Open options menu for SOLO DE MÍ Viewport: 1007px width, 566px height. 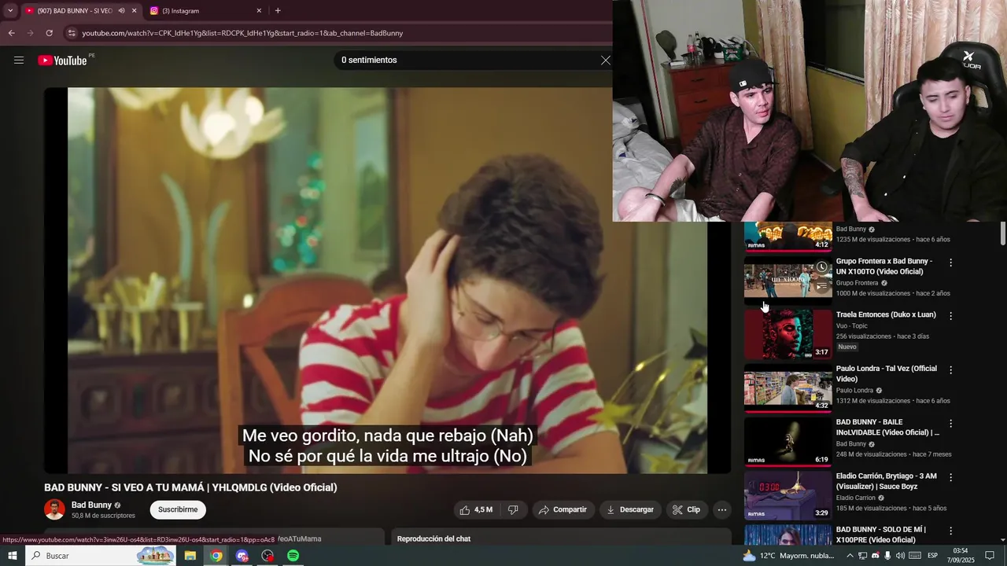coord(950,531)
